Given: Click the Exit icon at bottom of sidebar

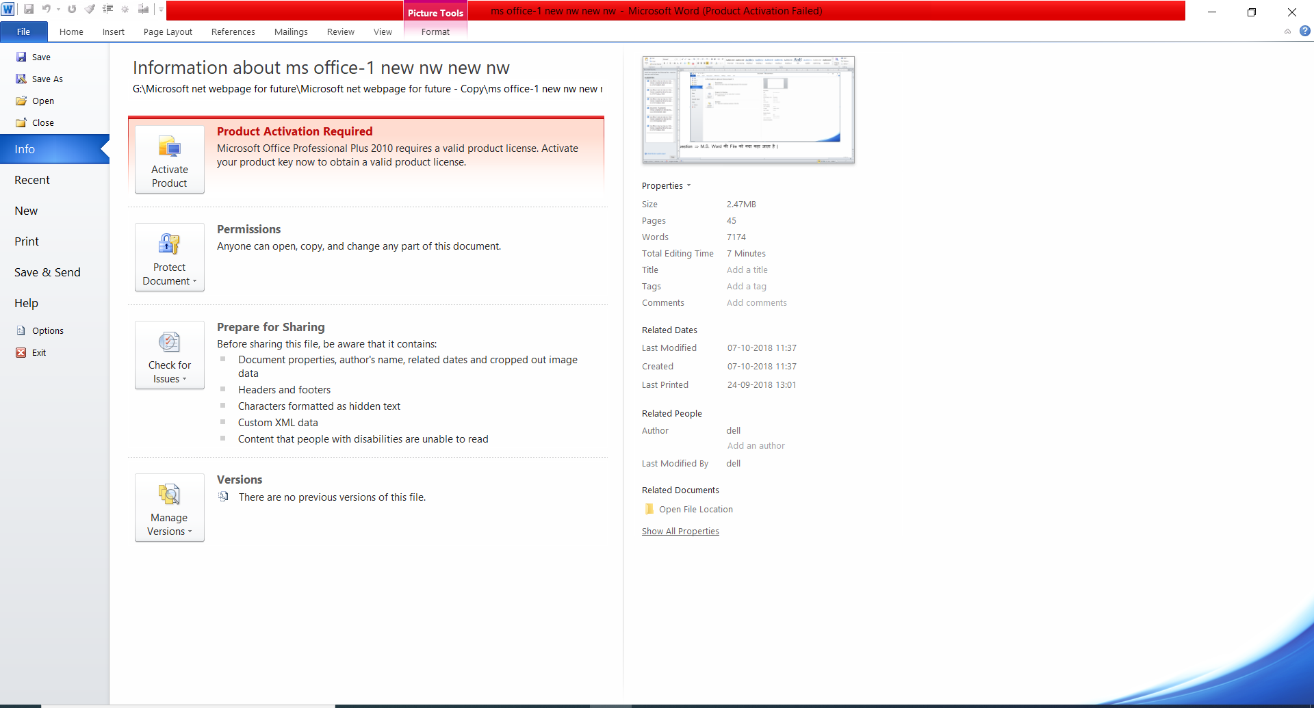Looking at the screenshot, I should (21, 352).
